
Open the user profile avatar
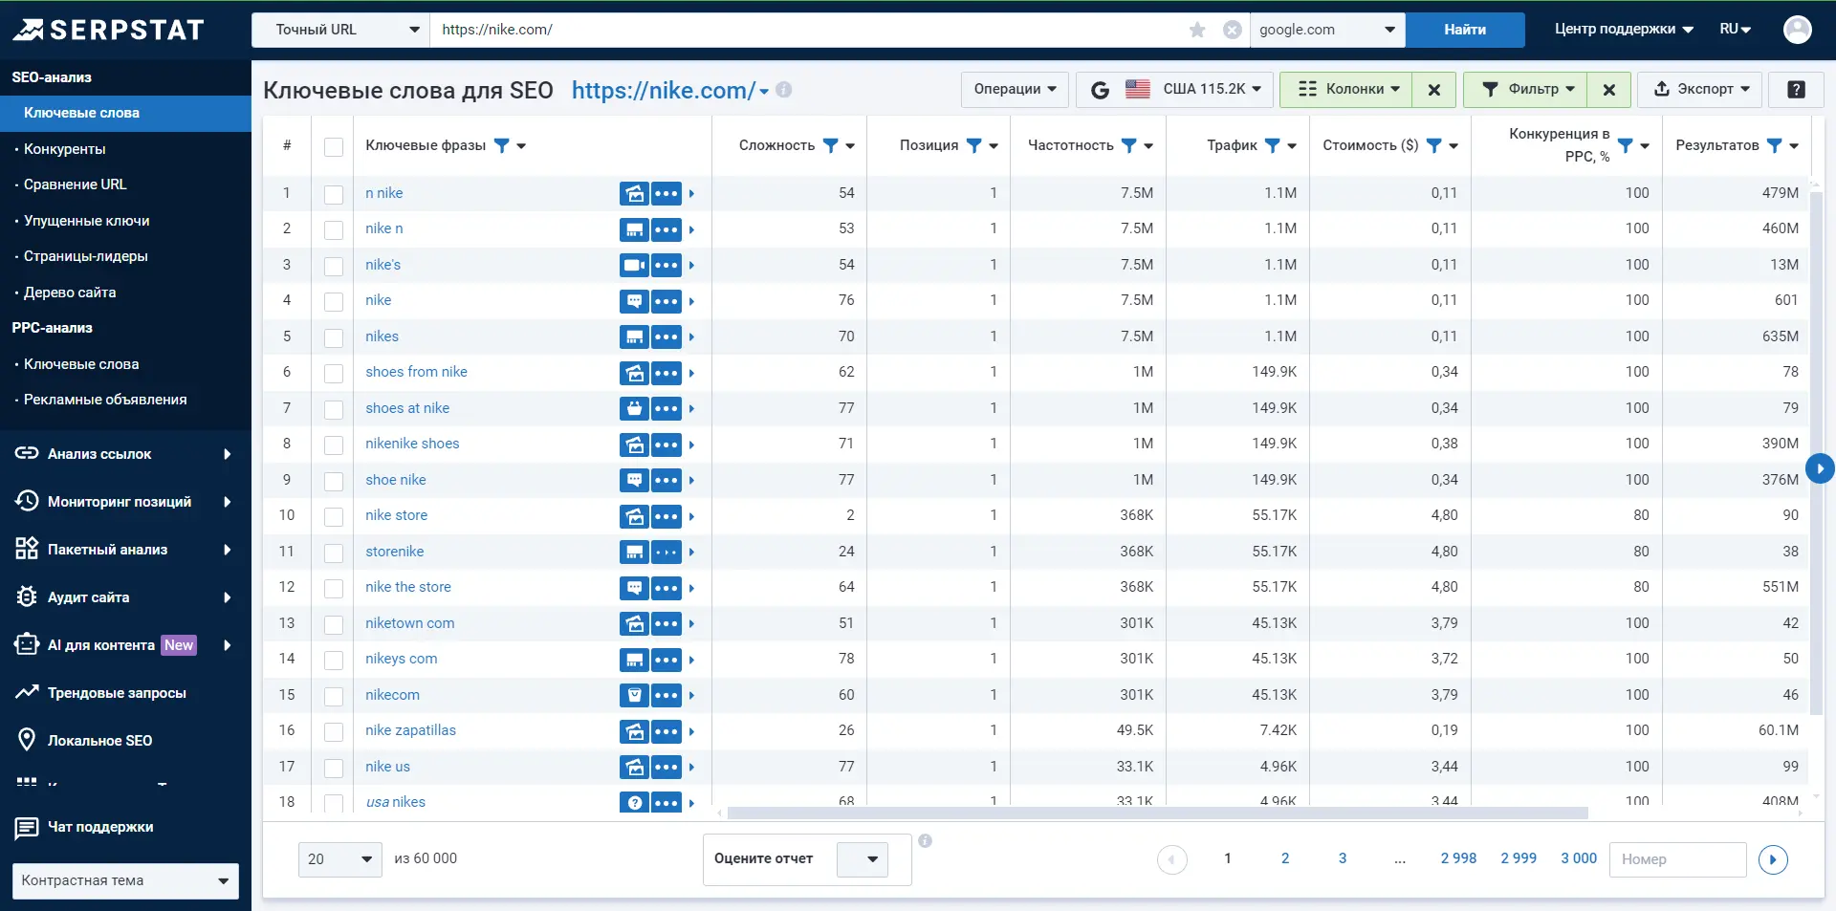click(x=1797, y=30)
